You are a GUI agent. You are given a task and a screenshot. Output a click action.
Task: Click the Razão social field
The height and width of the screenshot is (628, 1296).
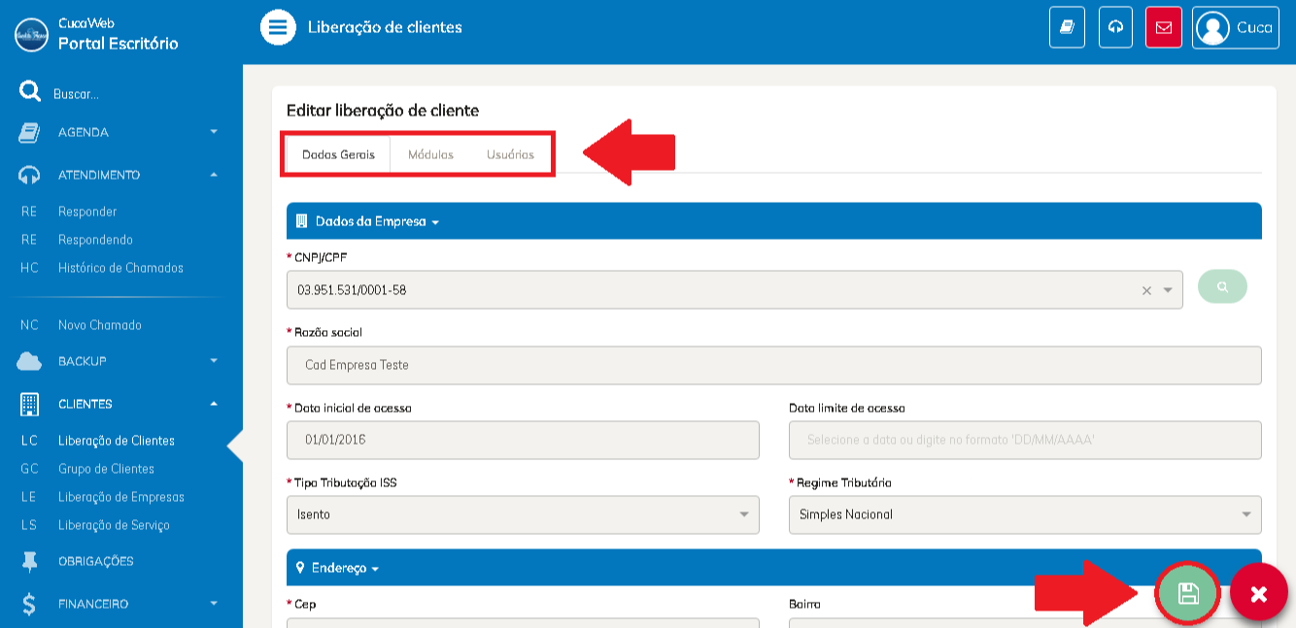coord(773,365)
